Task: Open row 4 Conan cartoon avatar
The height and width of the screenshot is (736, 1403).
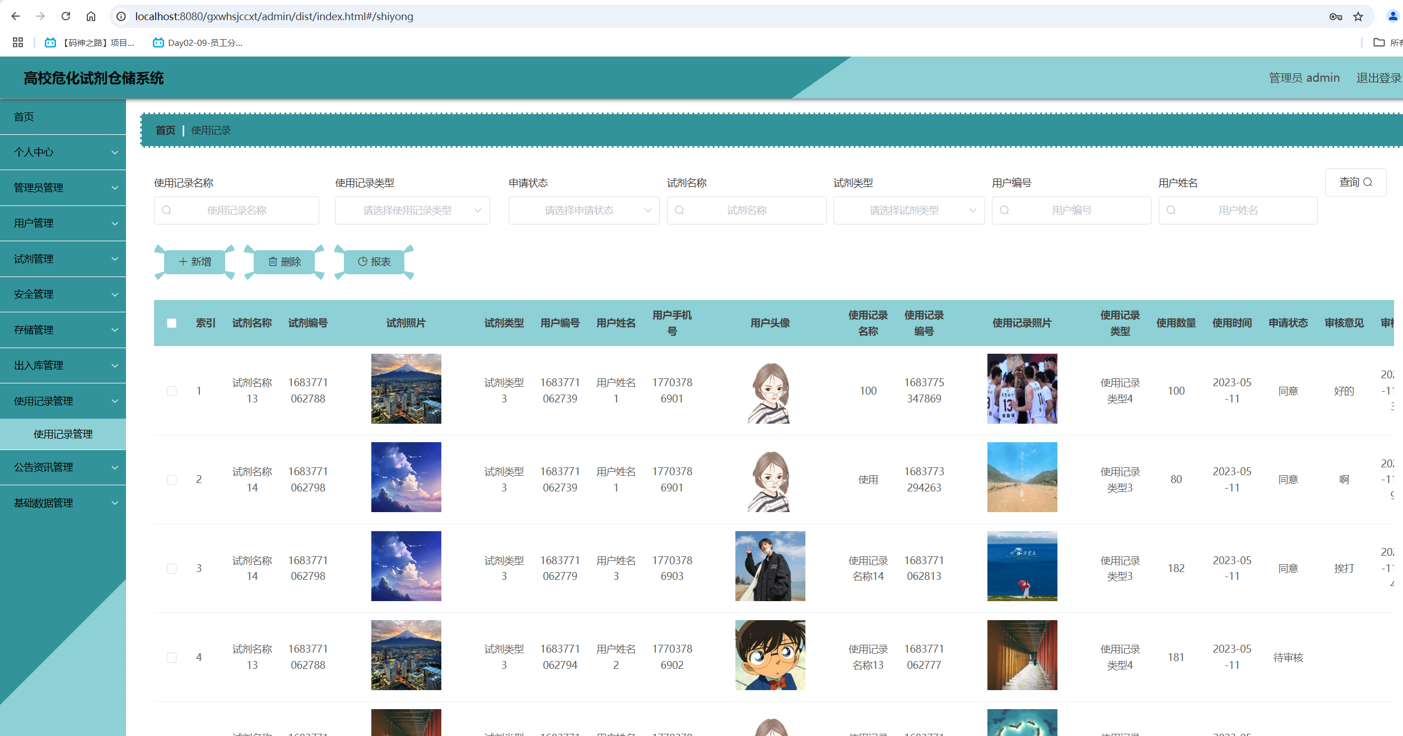Action: [x=770, y=655]
